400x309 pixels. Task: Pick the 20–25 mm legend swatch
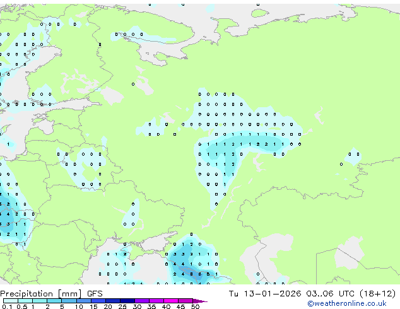click(x=113, y=301)
